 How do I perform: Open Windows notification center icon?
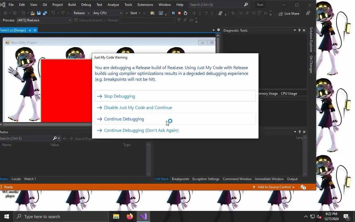click(x=346, y=216)
